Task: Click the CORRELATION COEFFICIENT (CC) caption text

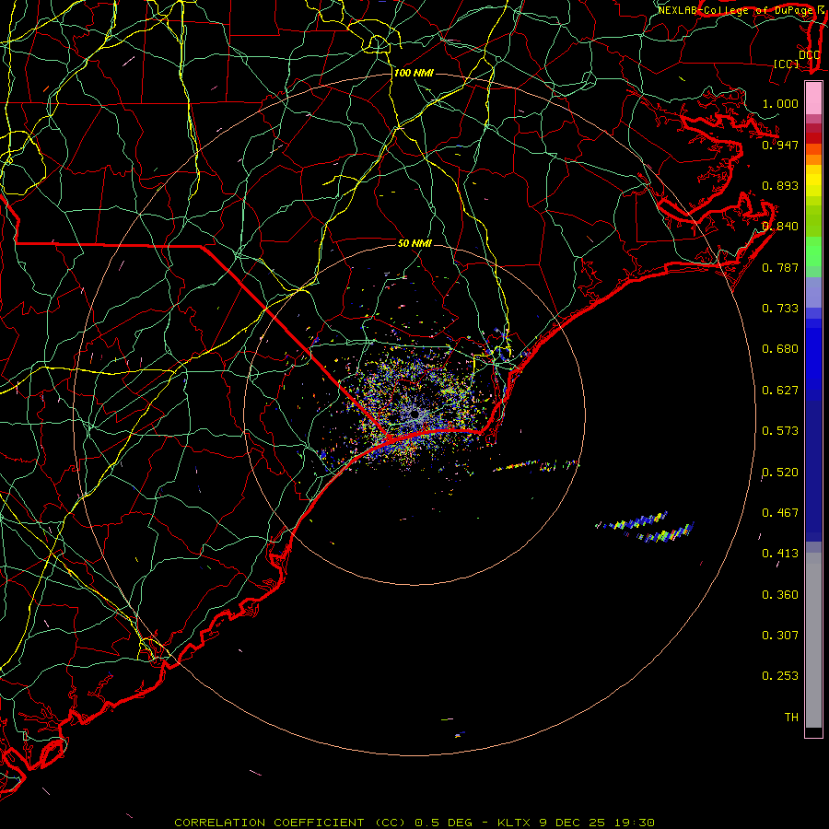Action: tap(291, 823)
